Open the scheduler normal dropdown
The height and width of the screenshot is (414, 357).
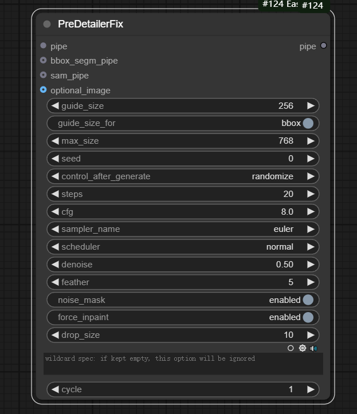click(x=182, y=247)
